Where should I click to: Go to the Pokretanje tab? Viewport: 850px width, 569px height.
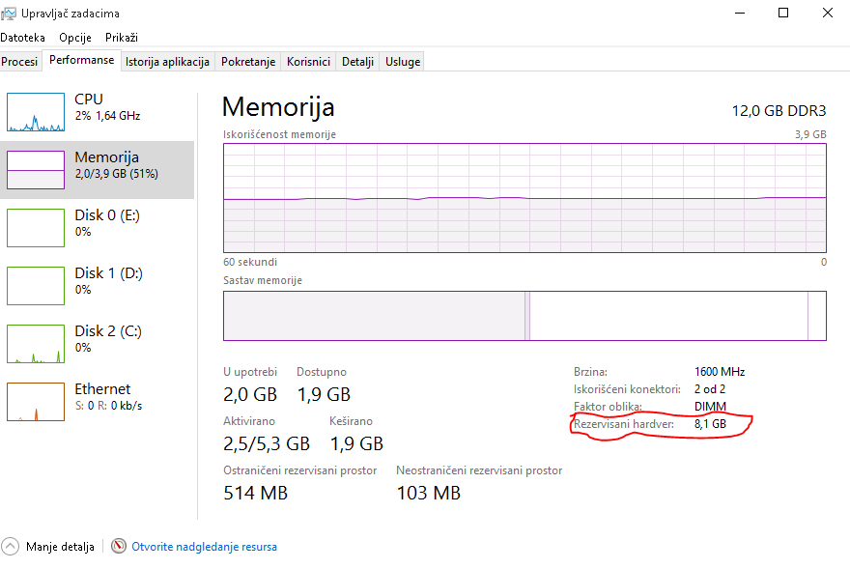(248, 61)
